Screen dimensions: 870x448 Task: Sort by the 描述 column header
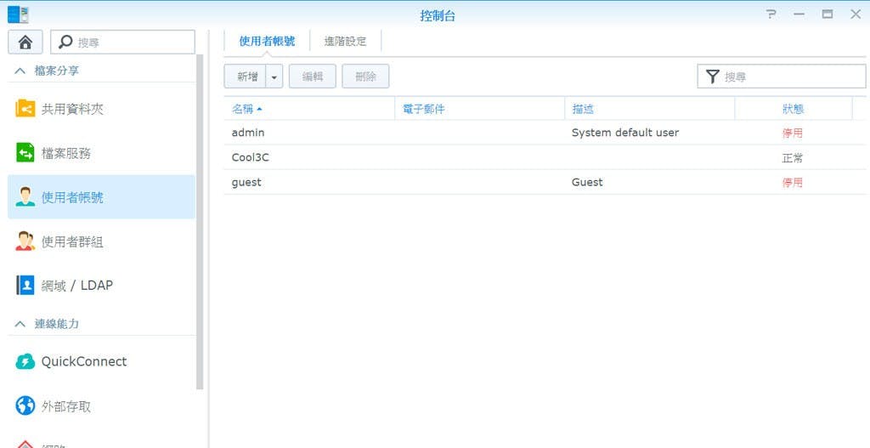(650, 109)
